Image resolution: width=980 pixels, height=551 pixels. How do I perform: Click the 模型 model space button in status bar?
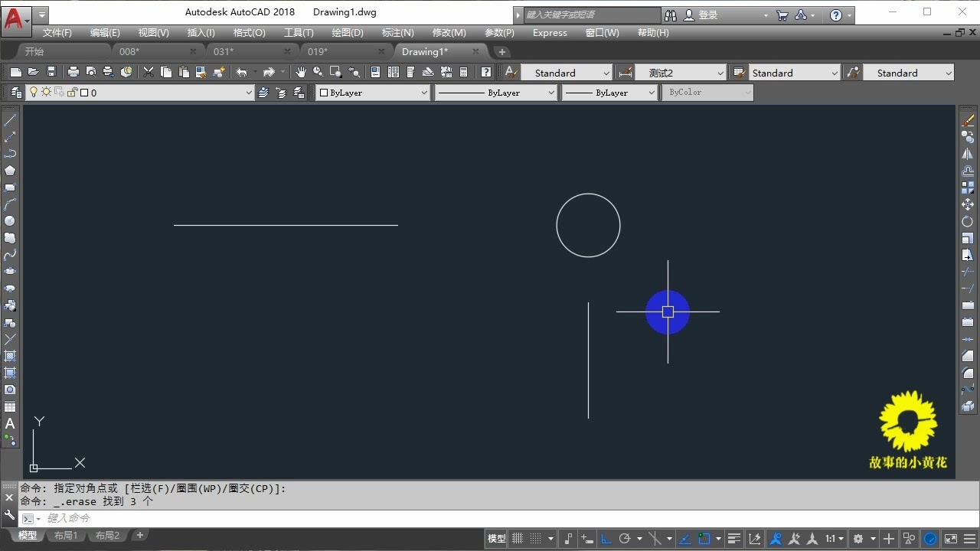496,539
